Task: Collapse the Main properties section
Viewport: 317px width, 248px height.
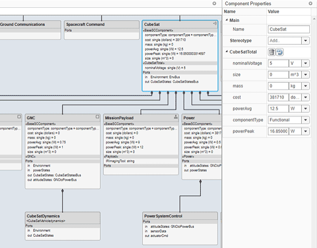Action: click(227, 20)
